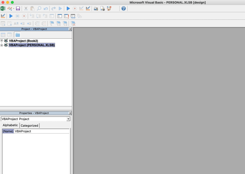
Task: Click the List Properties/Methods icon
Action: (x=3, y=23)
